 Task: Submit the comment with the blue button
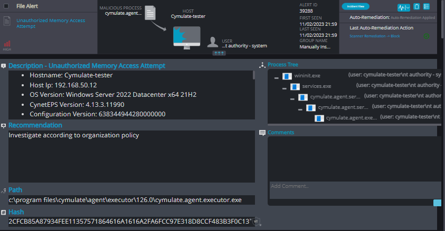(437, 203)
